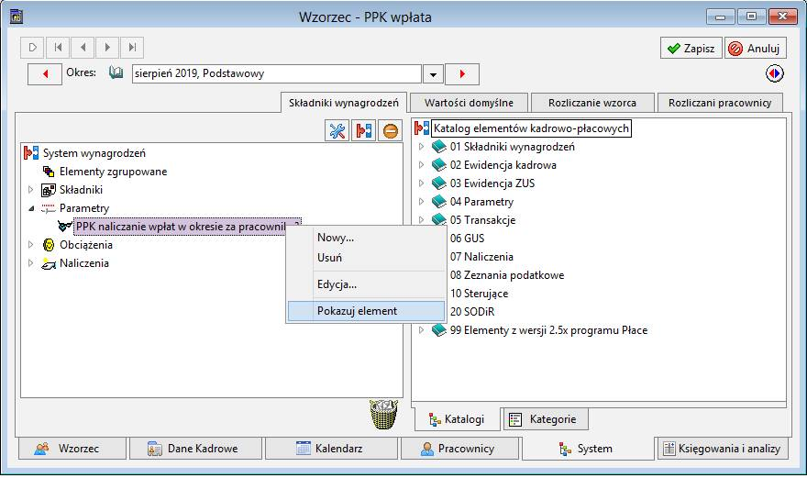Screen dimensions: 807x478
Task: Click the first record navigation arrow
Action: tap(58, 47)
